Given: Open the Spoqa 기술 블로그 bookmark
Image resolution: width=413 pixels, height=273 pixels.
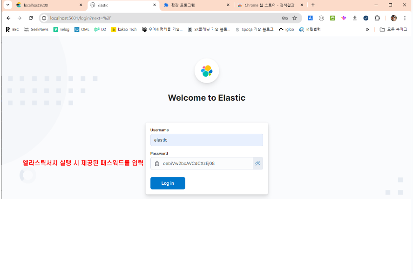Looking at the screenshot, I should click(254, 29).
